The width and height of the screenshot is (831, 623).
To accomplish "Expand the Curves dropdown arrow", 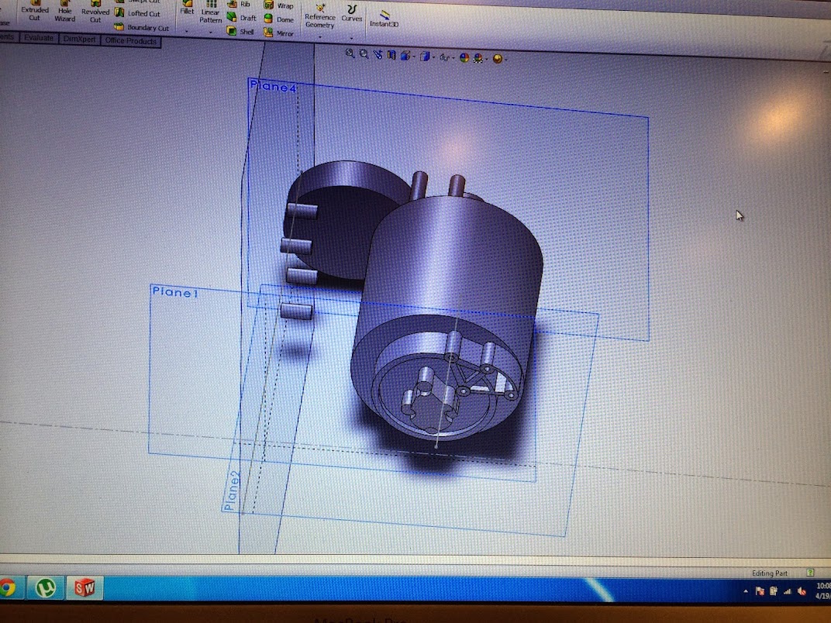I will point(351,38).
